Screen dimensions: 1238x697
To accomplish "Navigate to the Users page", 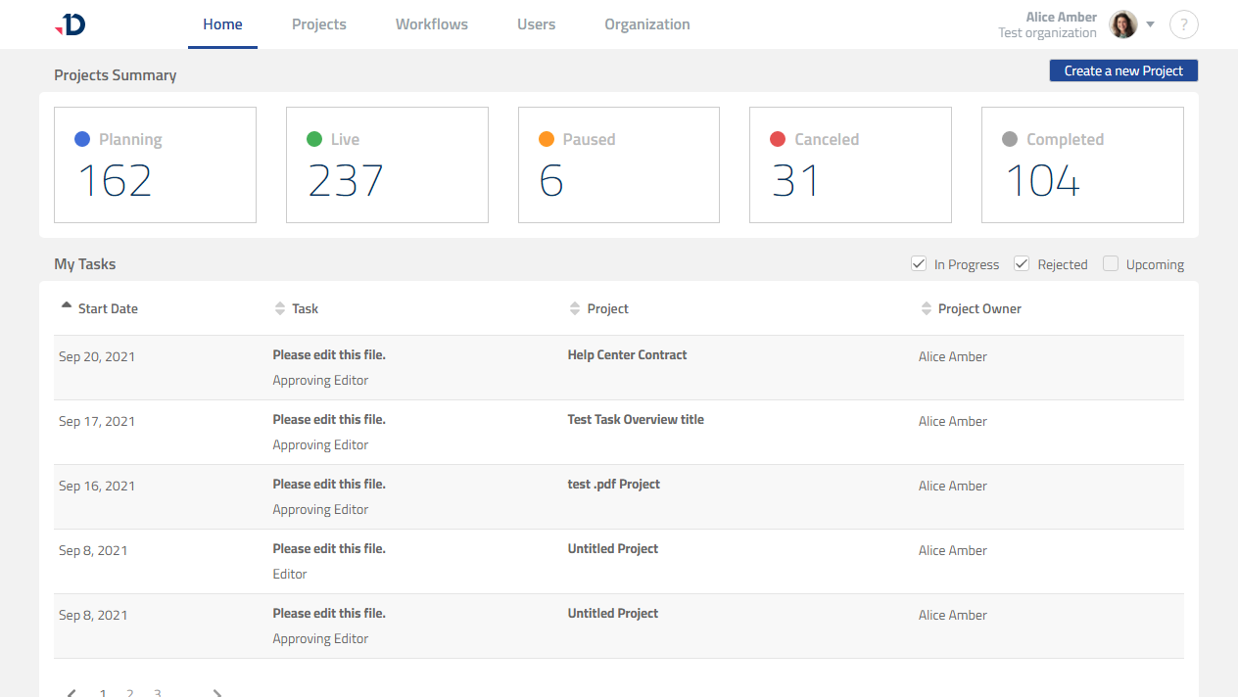I will (536, 23).
